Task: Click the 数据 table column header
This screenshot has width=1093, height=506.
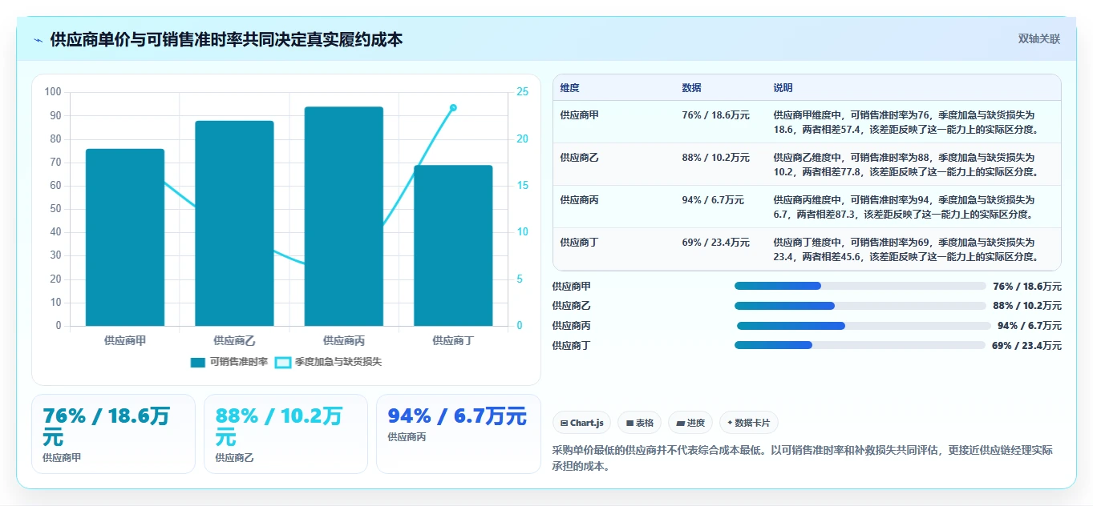Action: [691, 87]
